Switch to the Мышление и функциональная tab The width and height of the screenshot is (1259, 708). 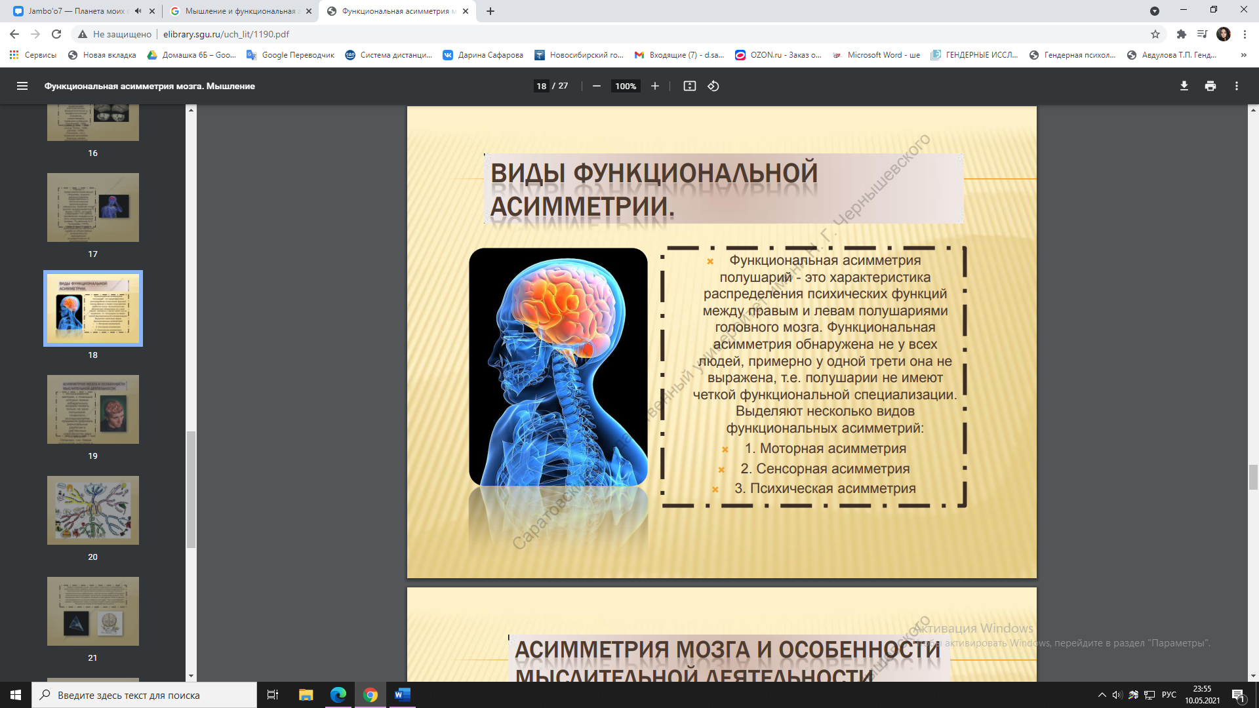coord(240,11)
